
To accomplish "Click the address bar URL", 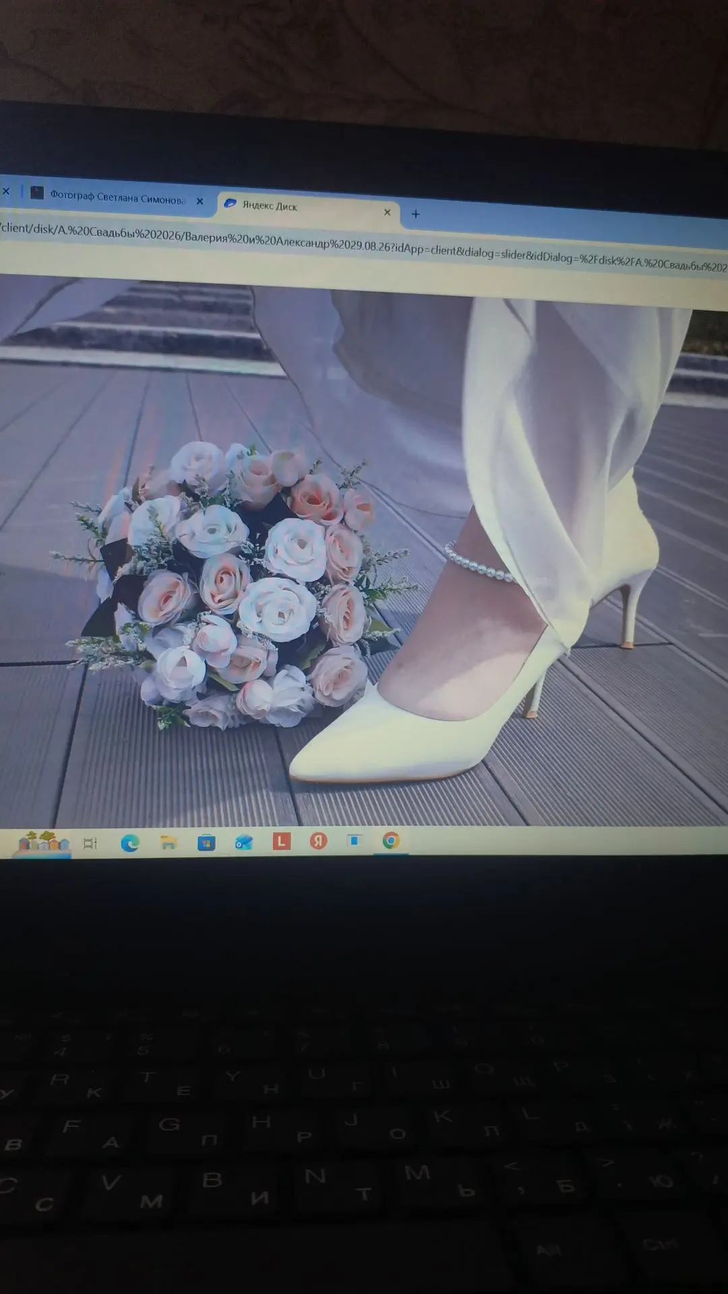I will point(364,247).
